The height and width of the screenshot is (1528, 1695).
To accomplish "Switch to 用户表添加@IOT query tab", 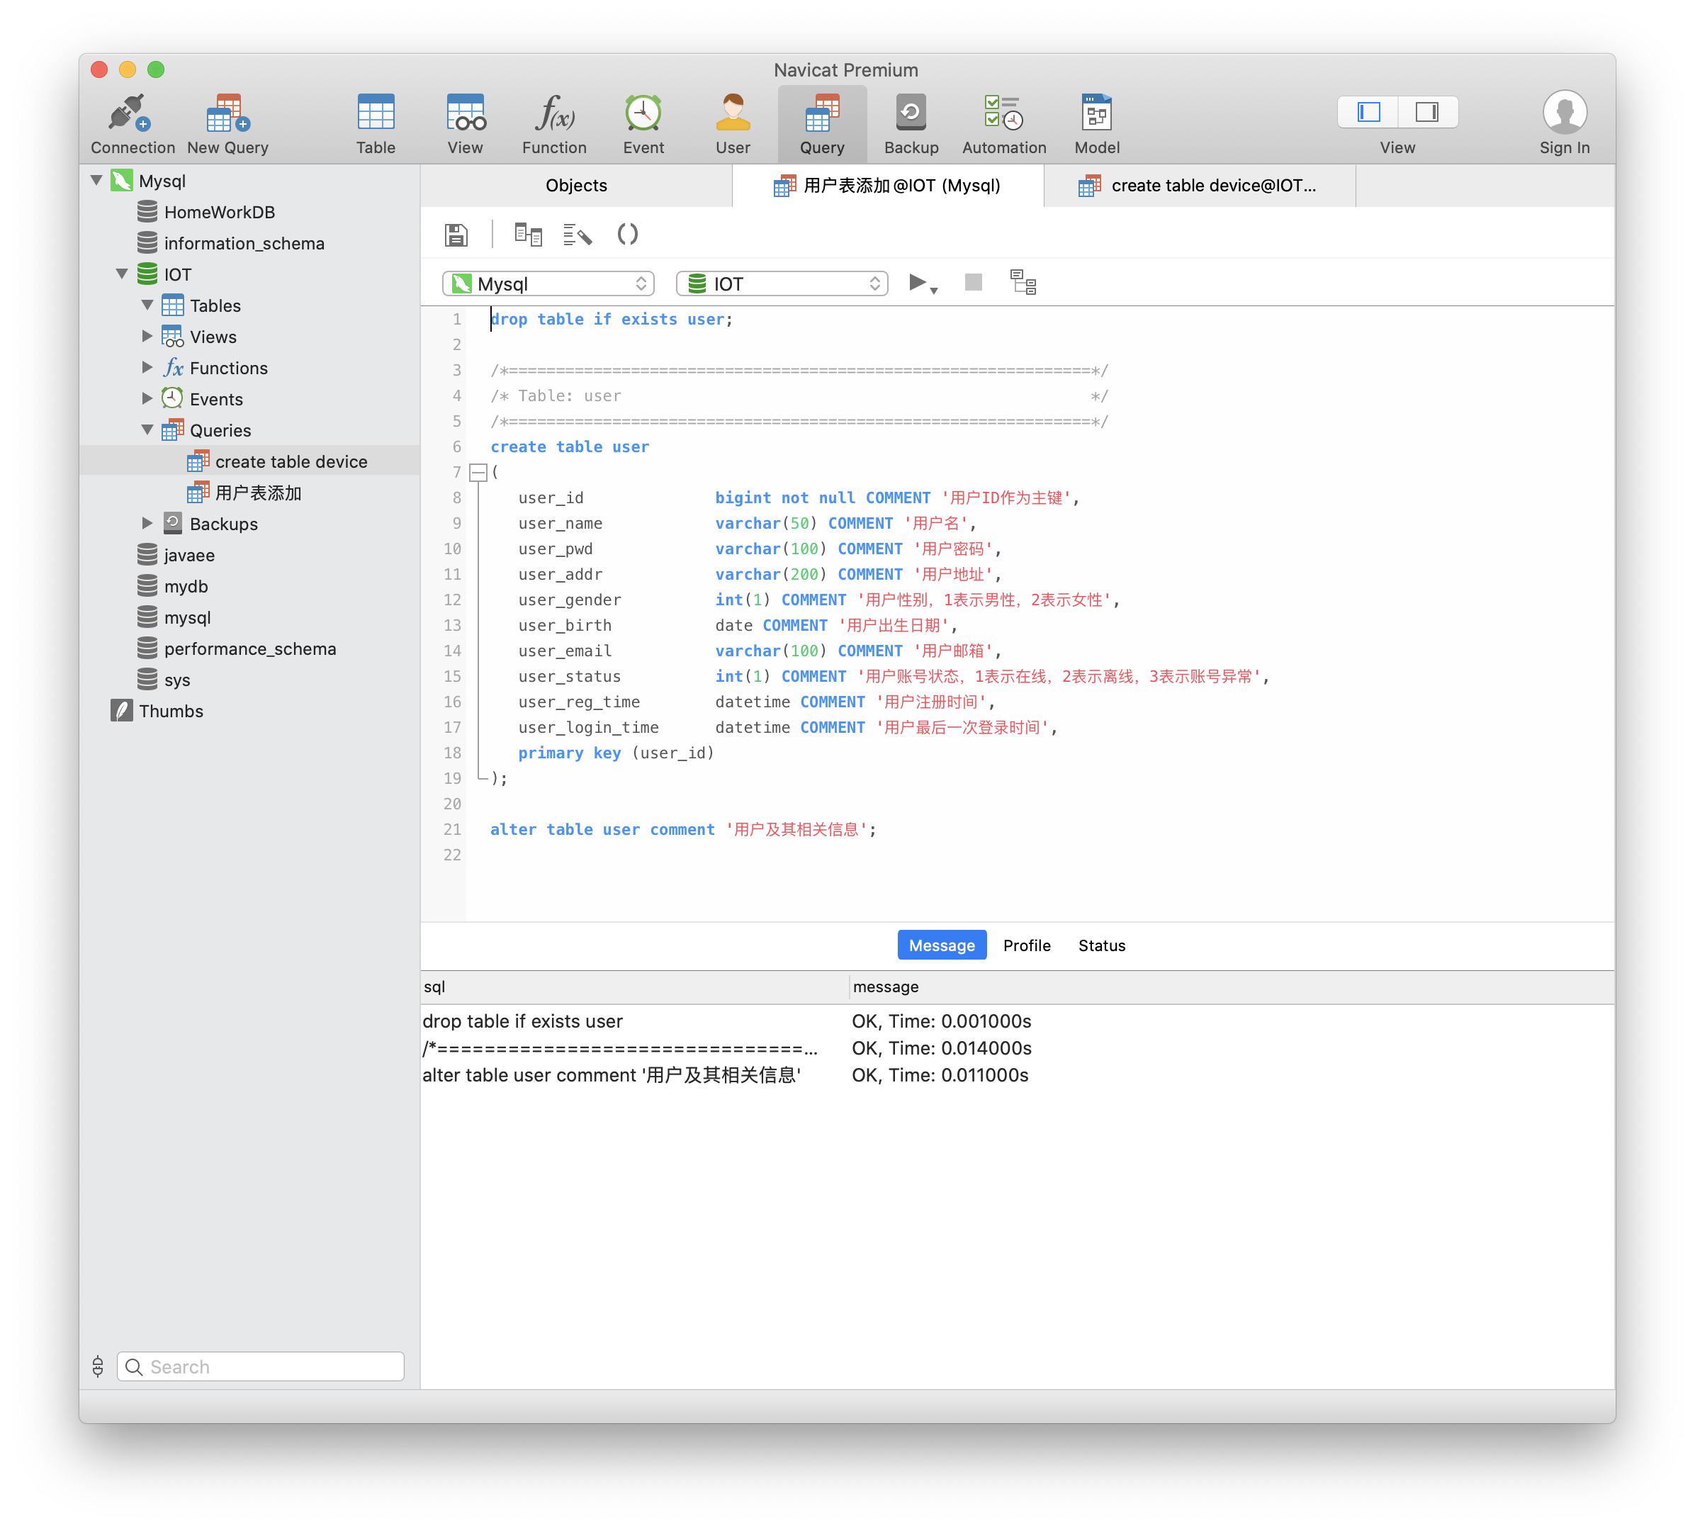I will (x=887, y=186).
